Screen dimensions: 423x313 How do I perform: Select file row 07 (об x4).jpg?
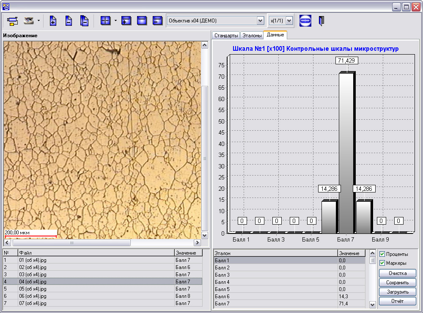pyautogui.click(x=102, y=303)
